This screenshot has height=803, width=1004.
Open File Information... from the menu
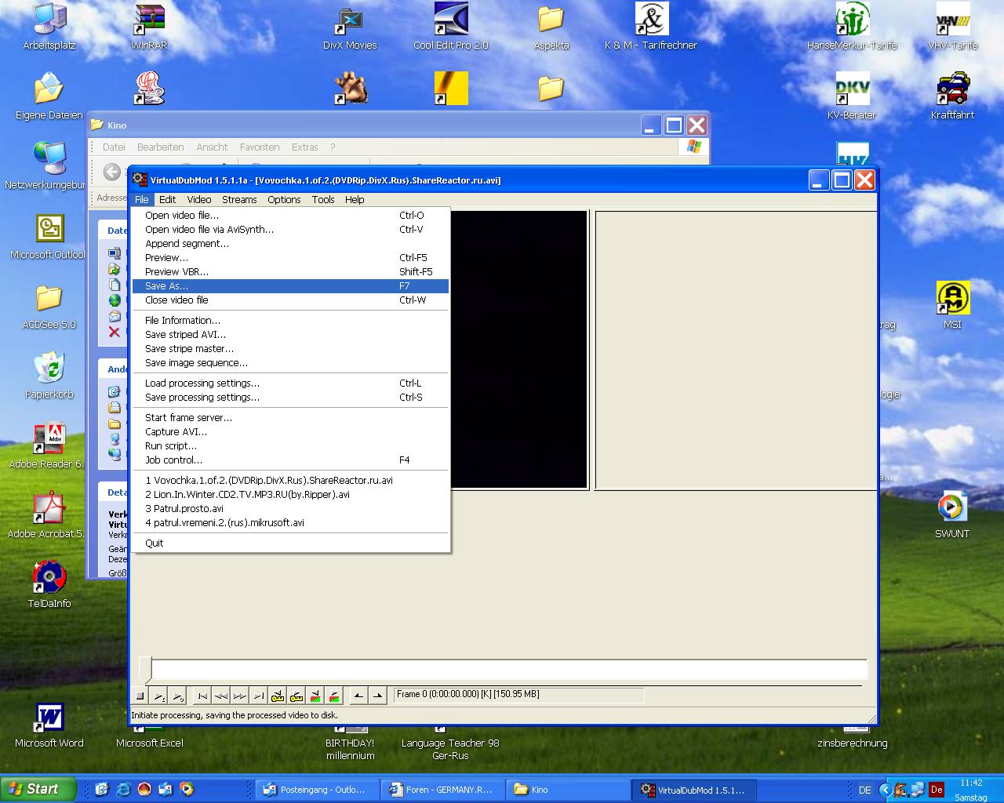point(290,321)
